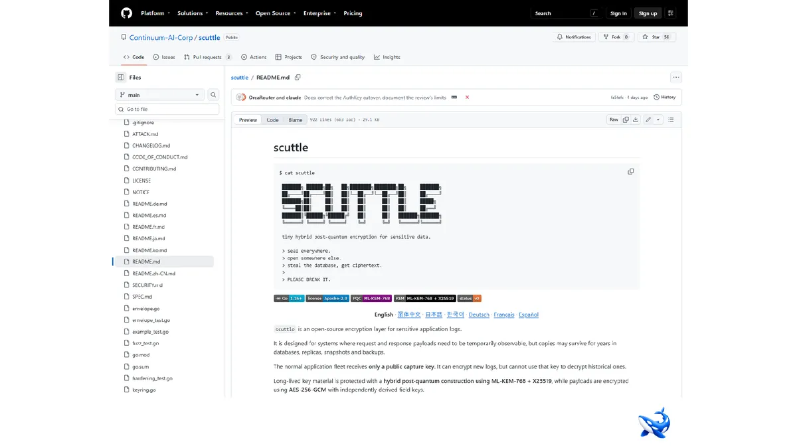Open ATTACK.md in the file tree
The height and width of the screenshot is (448, 797).
coord(145,134)
